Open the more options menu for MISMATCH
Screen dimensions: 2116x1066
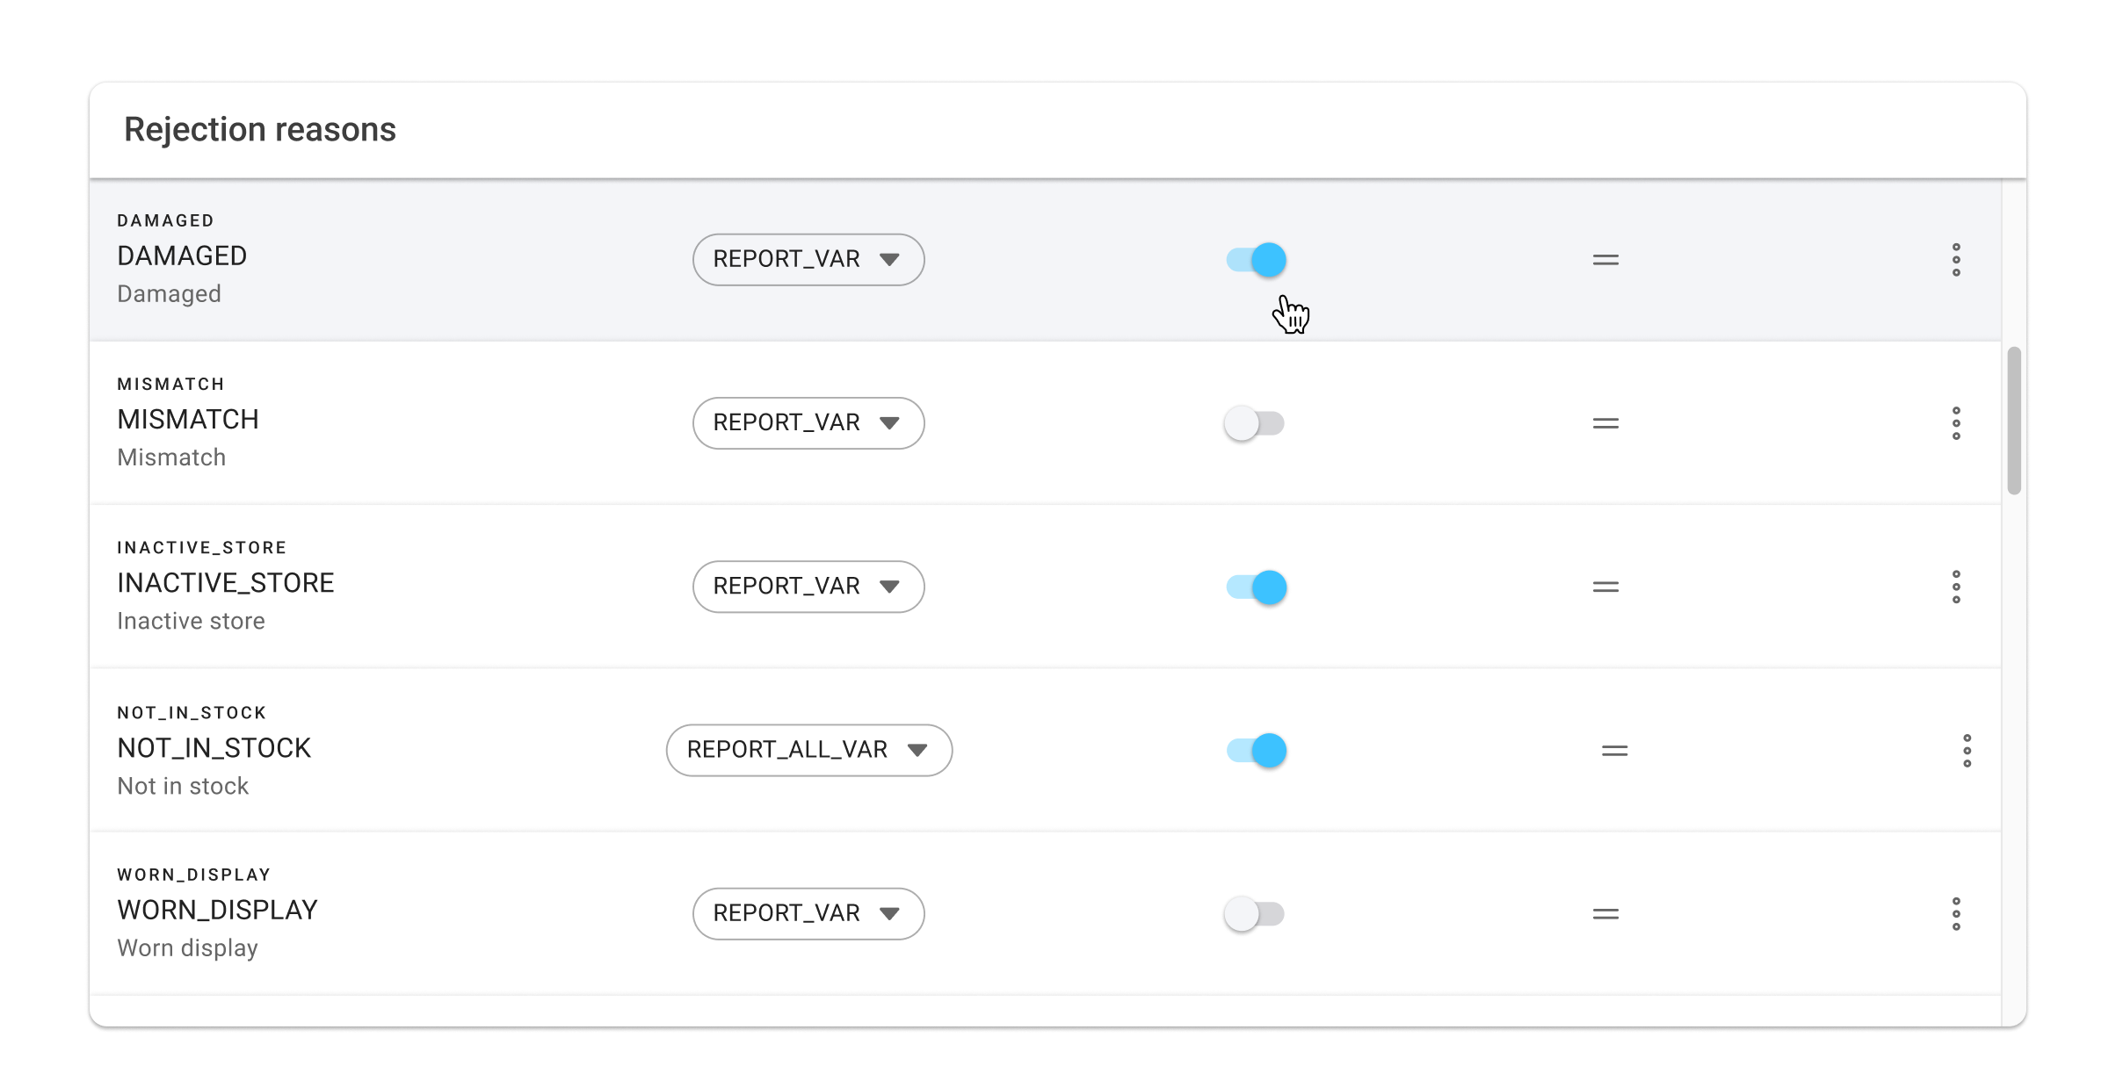tap(1956, 423)
